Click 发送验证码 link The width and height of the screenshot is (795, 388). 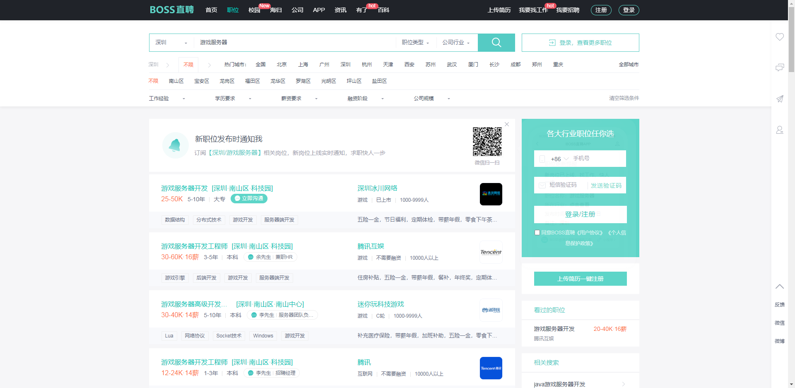pos(606,186)
